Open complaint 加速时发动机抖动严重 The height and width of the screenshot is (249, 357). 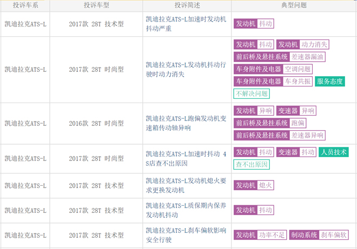pyautogui.click(x=186, y=24)
